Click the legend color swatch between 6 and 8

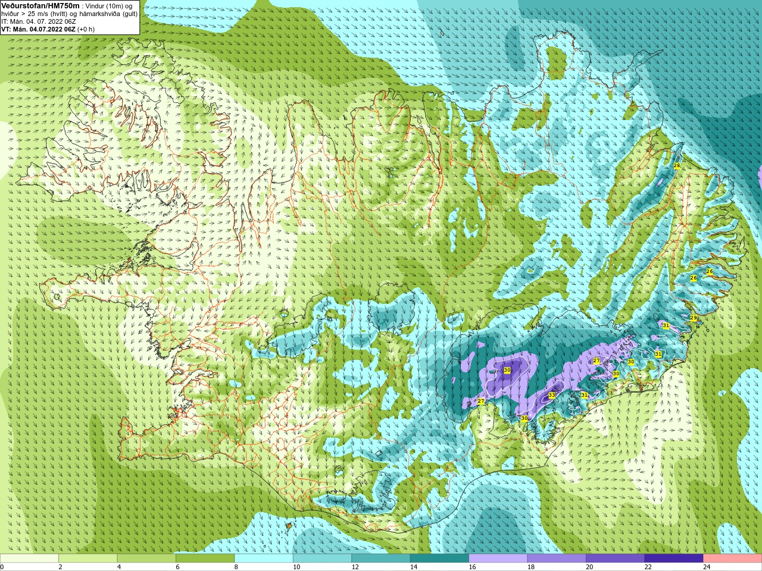(205, 559)
